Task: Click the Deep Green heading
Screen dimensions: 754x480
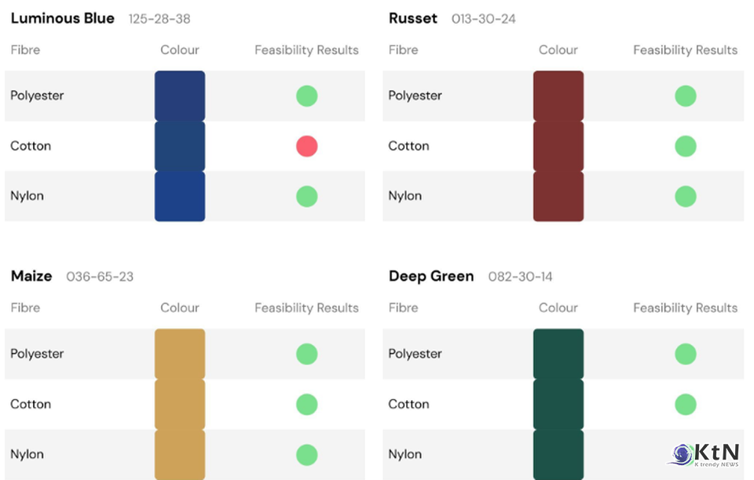Action: pos(431,276)
